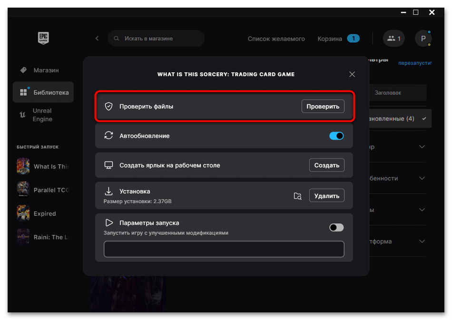
Task: Maximize the Epic Games launcher window
Action: (x=416, y=12)
